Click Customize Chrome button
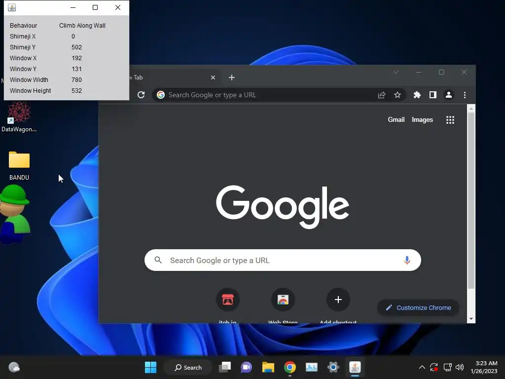The height and width of the screenshot is (379, 505). [418, 308]
